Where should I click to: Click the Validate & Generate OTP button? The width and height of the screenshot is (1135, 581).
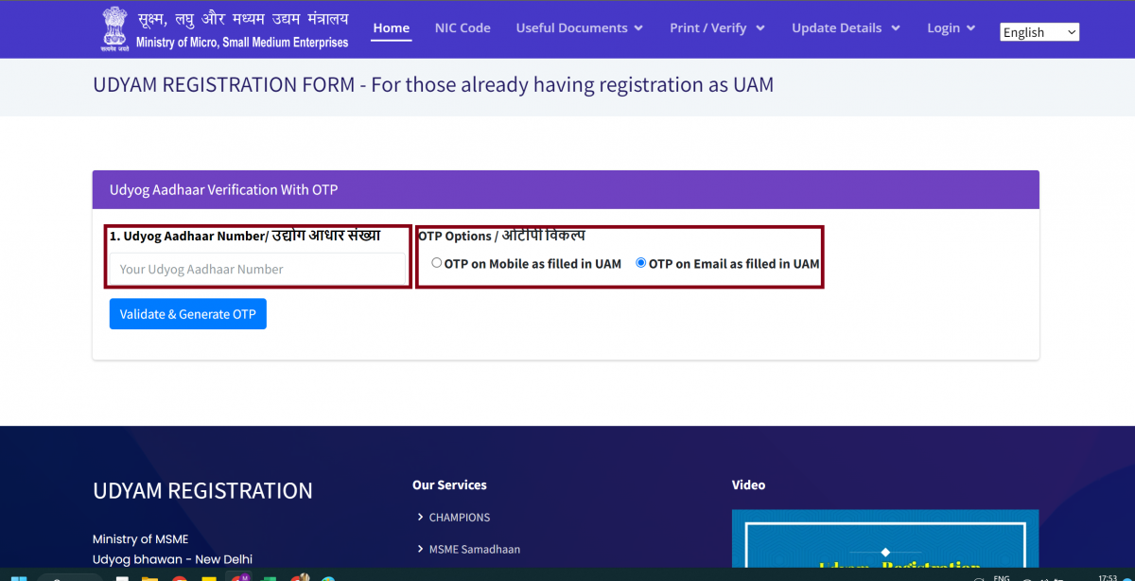187,313
